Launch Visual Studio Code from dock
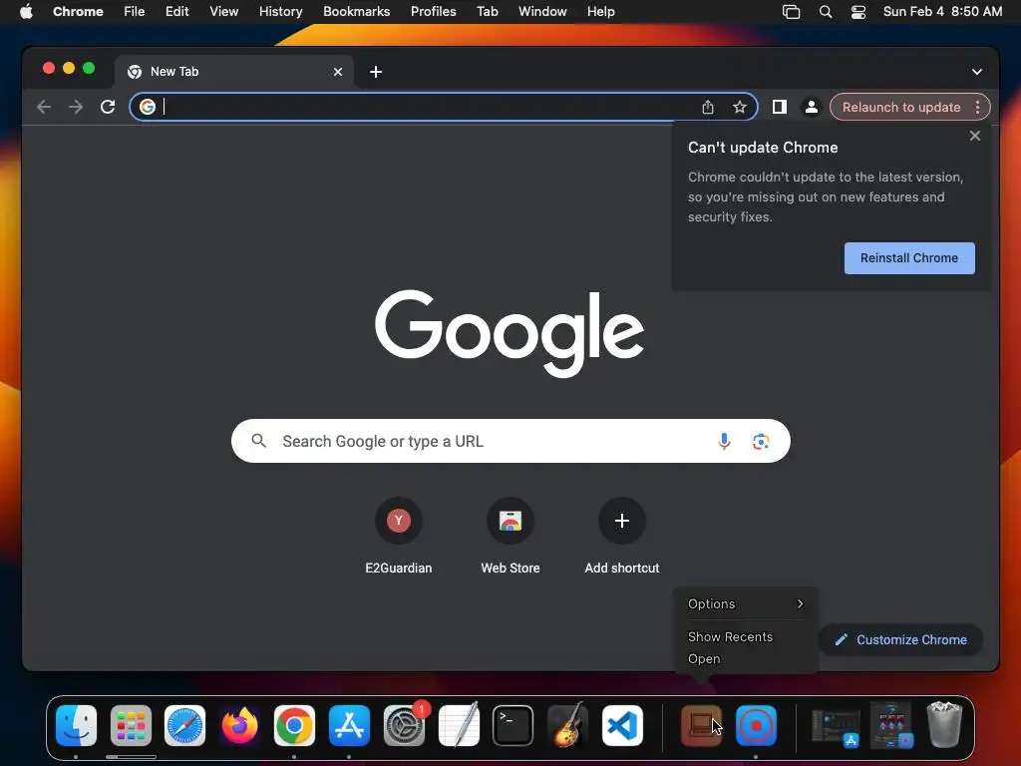The image size is (1021, 766). [x=622, y=725]
